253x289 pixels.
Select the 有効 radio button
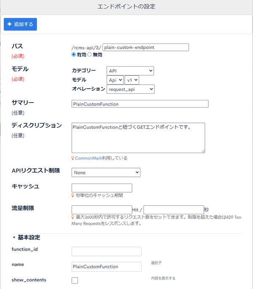[x=74, y=54]
